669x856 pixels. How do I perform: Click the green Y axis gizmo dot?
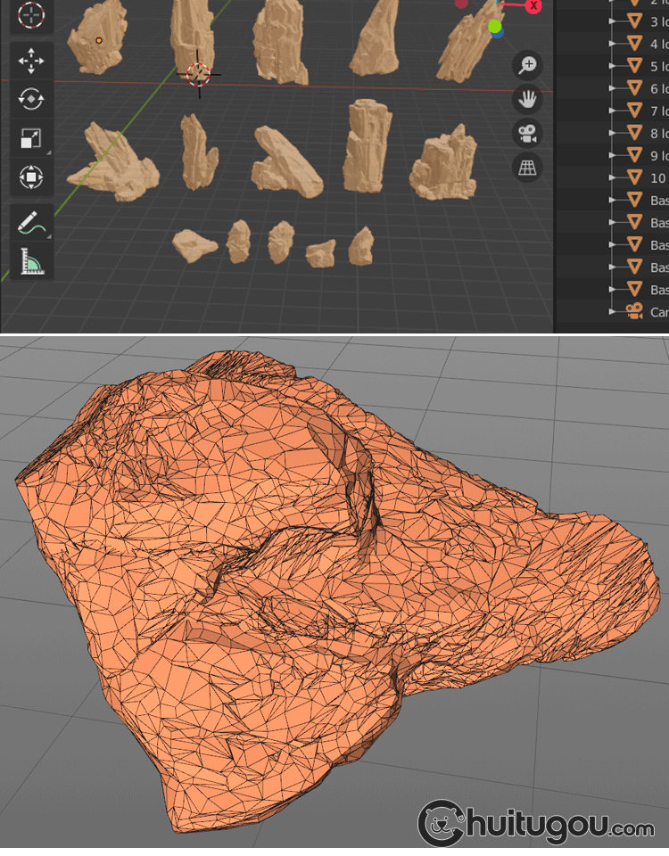click(494, 27)
